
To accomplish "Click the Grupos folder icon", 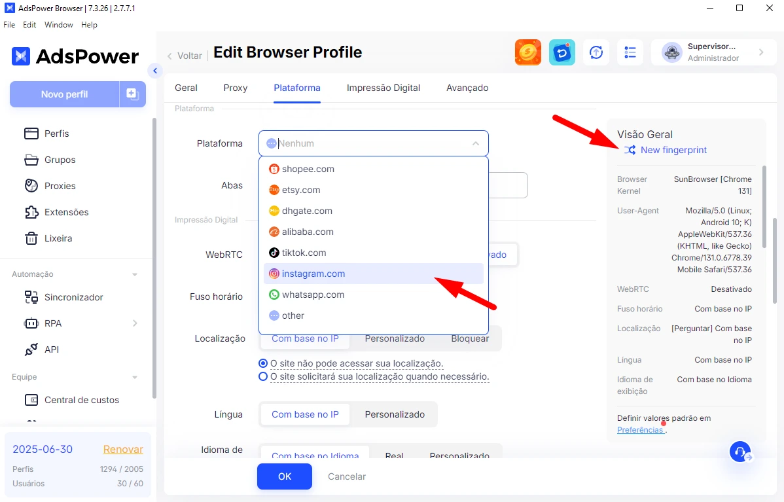I will click(x=31, y=160).
